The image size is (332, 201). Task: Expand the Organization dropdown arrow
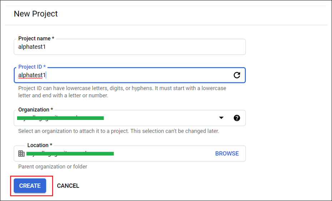pyautogui.click(x=221, y=118)
